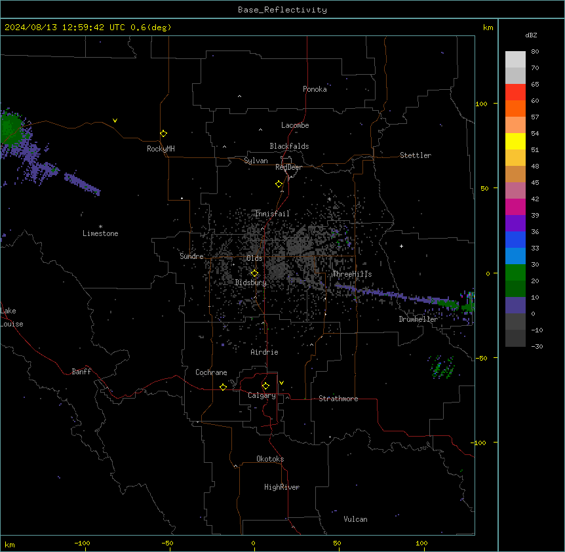565x552 pixels.
Task: Click the Stettler city label
Action: [415, 155]
